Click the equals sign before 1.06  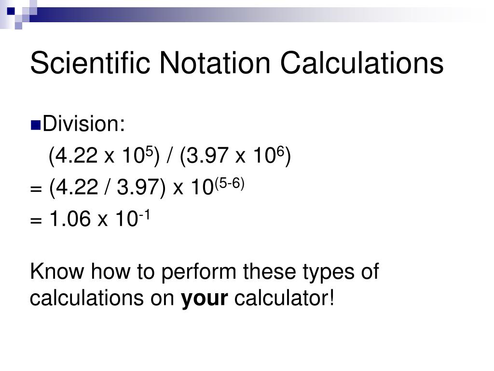point(36,220)
